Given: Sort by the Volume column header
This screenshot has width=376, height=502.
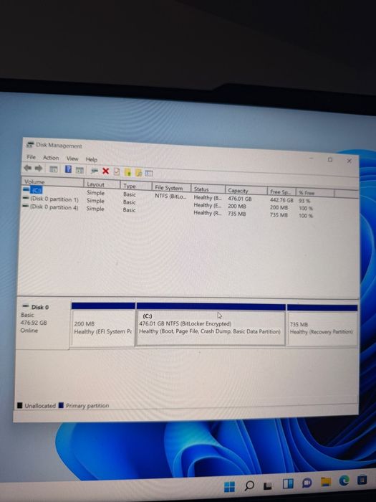Looking at the screenshot, I should coord(52,182).
